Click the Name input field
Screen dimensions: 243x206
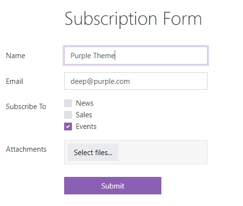(136, 56)
